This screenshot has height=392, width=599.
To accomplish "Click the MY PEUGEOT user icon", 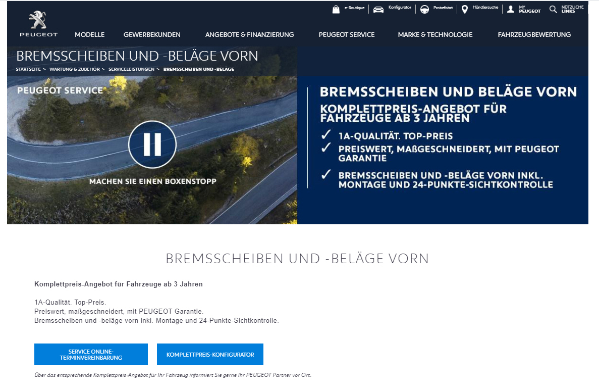I will tap(510, 9).
